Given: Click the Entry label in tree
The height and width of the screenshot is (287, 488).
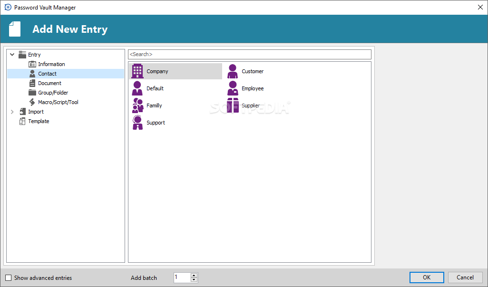Looking at the screenshot, I should click(35, 55).
